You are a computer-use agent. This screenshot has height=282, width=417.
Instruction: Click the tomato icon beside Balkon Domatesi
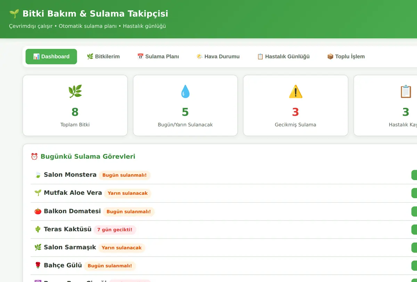(x=38, y=211)
